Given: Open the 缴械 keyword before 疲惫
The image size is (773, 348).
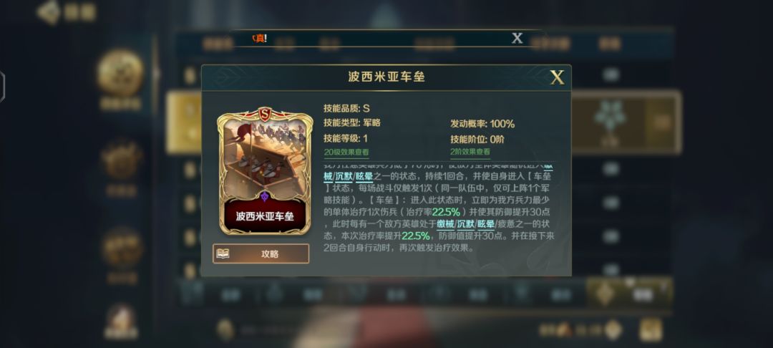Looking at the screenshot, I should (x=444, y=224).
